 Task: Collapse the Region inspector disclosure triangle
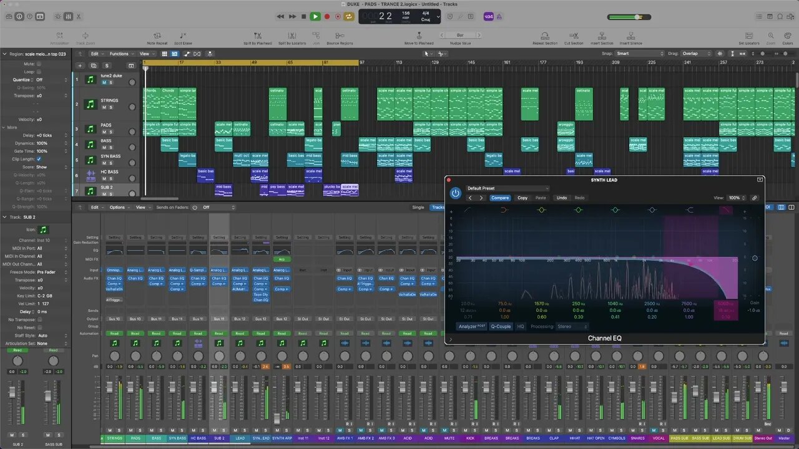pyautogui.click(x=4, y=54)
